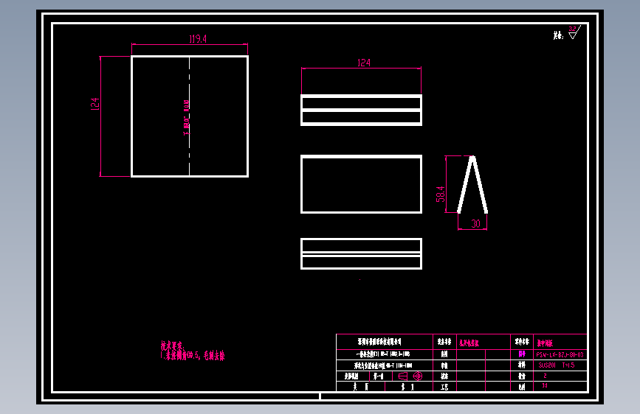The width and height of the screenshot is (640, 414).
Task: Click the quantity value 2 in title block
Action: click(545, 376)
